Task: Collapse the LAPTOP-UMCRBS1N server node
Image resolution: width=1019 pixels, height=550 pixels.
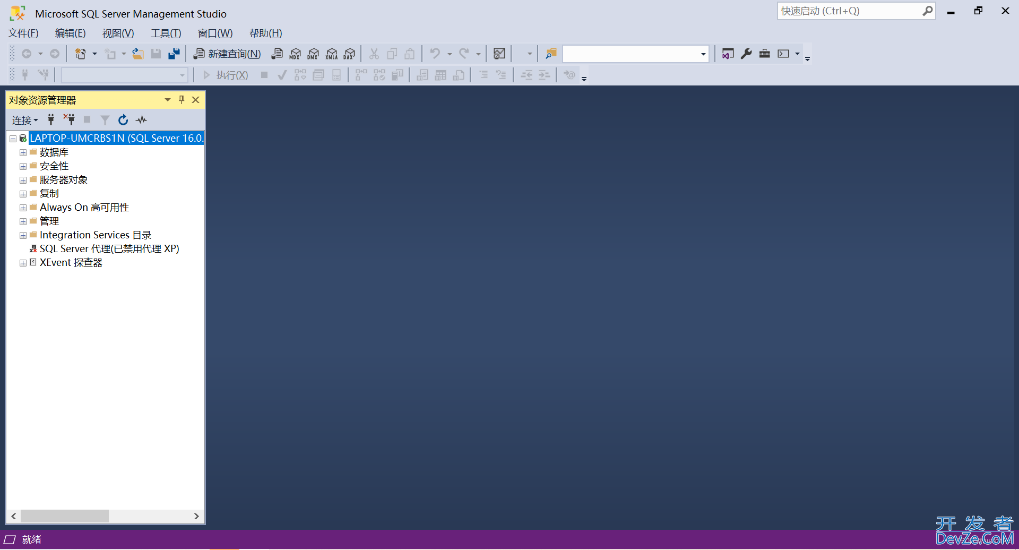Action: [x=13, y=139]
